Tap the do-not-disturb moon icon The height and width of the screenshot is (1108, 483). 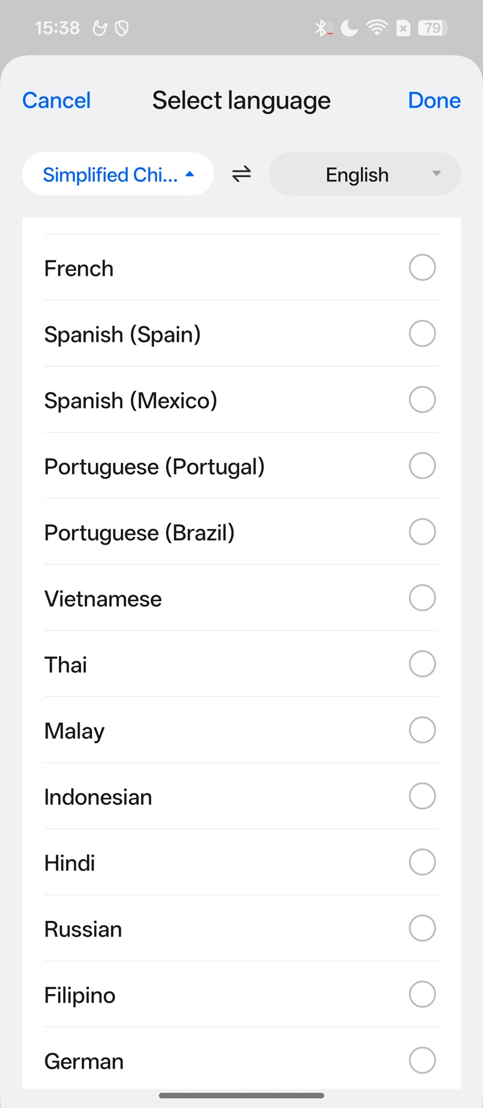(349, 28)
